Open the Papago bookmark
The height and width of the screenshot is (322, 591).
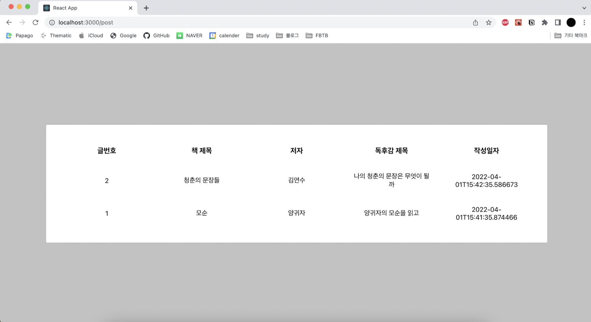20,36
